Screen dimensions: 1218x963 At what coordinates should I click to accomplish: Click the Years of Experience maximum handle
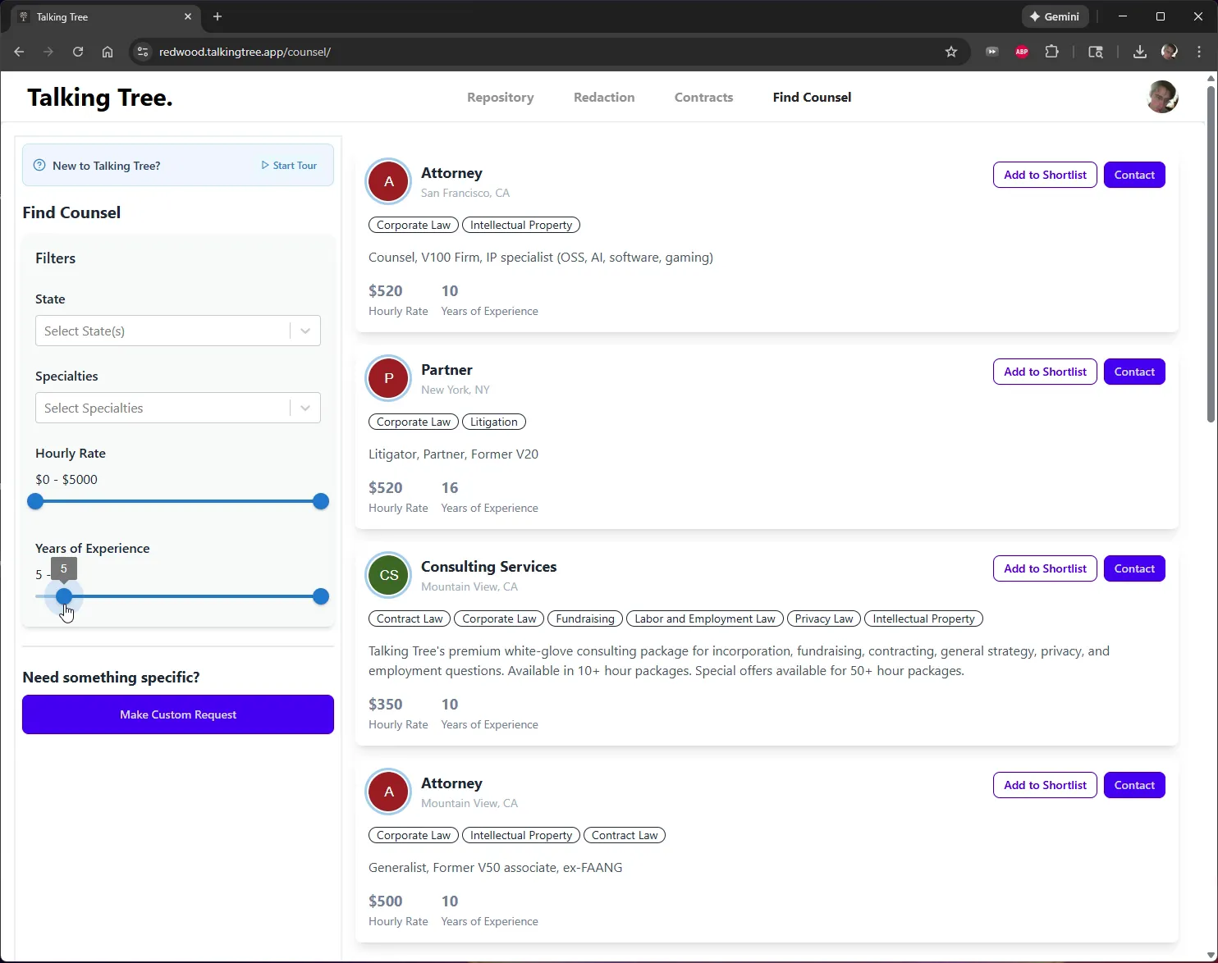321,596
